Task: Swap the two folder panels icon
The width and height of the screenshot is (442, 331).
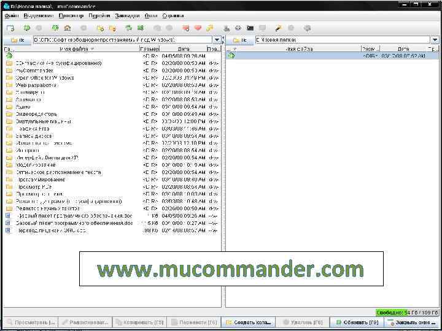Action: point(128,28)
